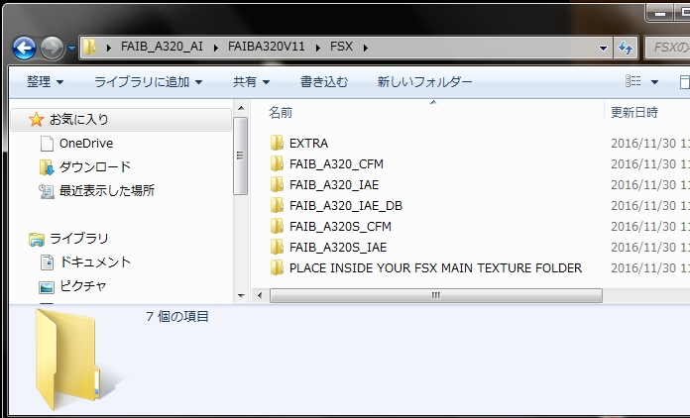Click the お気に入り star icon
This screenshot has width=690, height=418.
(36, 119)
